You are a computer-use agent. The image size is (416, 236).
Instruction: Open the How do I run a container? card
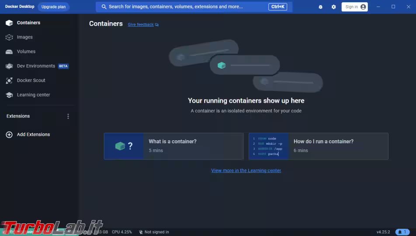pos(319,146)
